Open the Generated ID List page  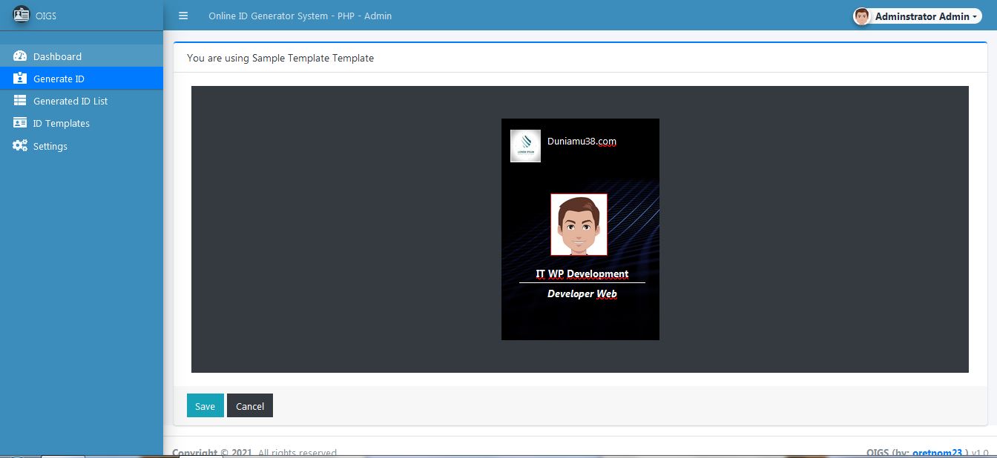[x=70, y=101]
